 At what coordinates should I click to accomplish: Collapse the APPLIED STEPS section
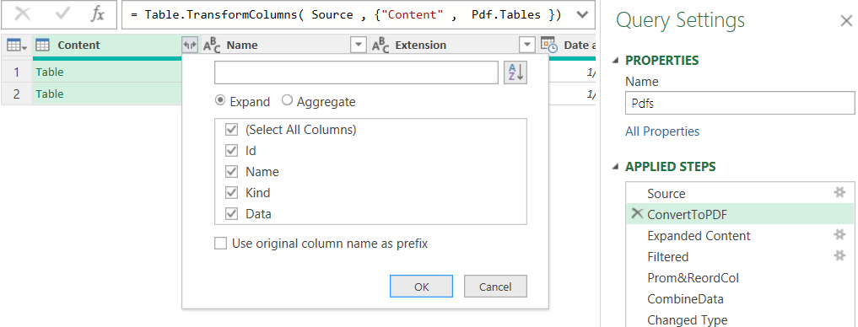[616, 167]
